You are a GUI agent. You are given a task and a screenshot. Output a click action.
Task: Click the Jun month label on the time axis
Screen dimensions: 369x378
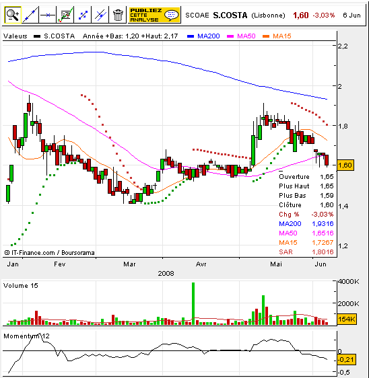tap(321, 264)
